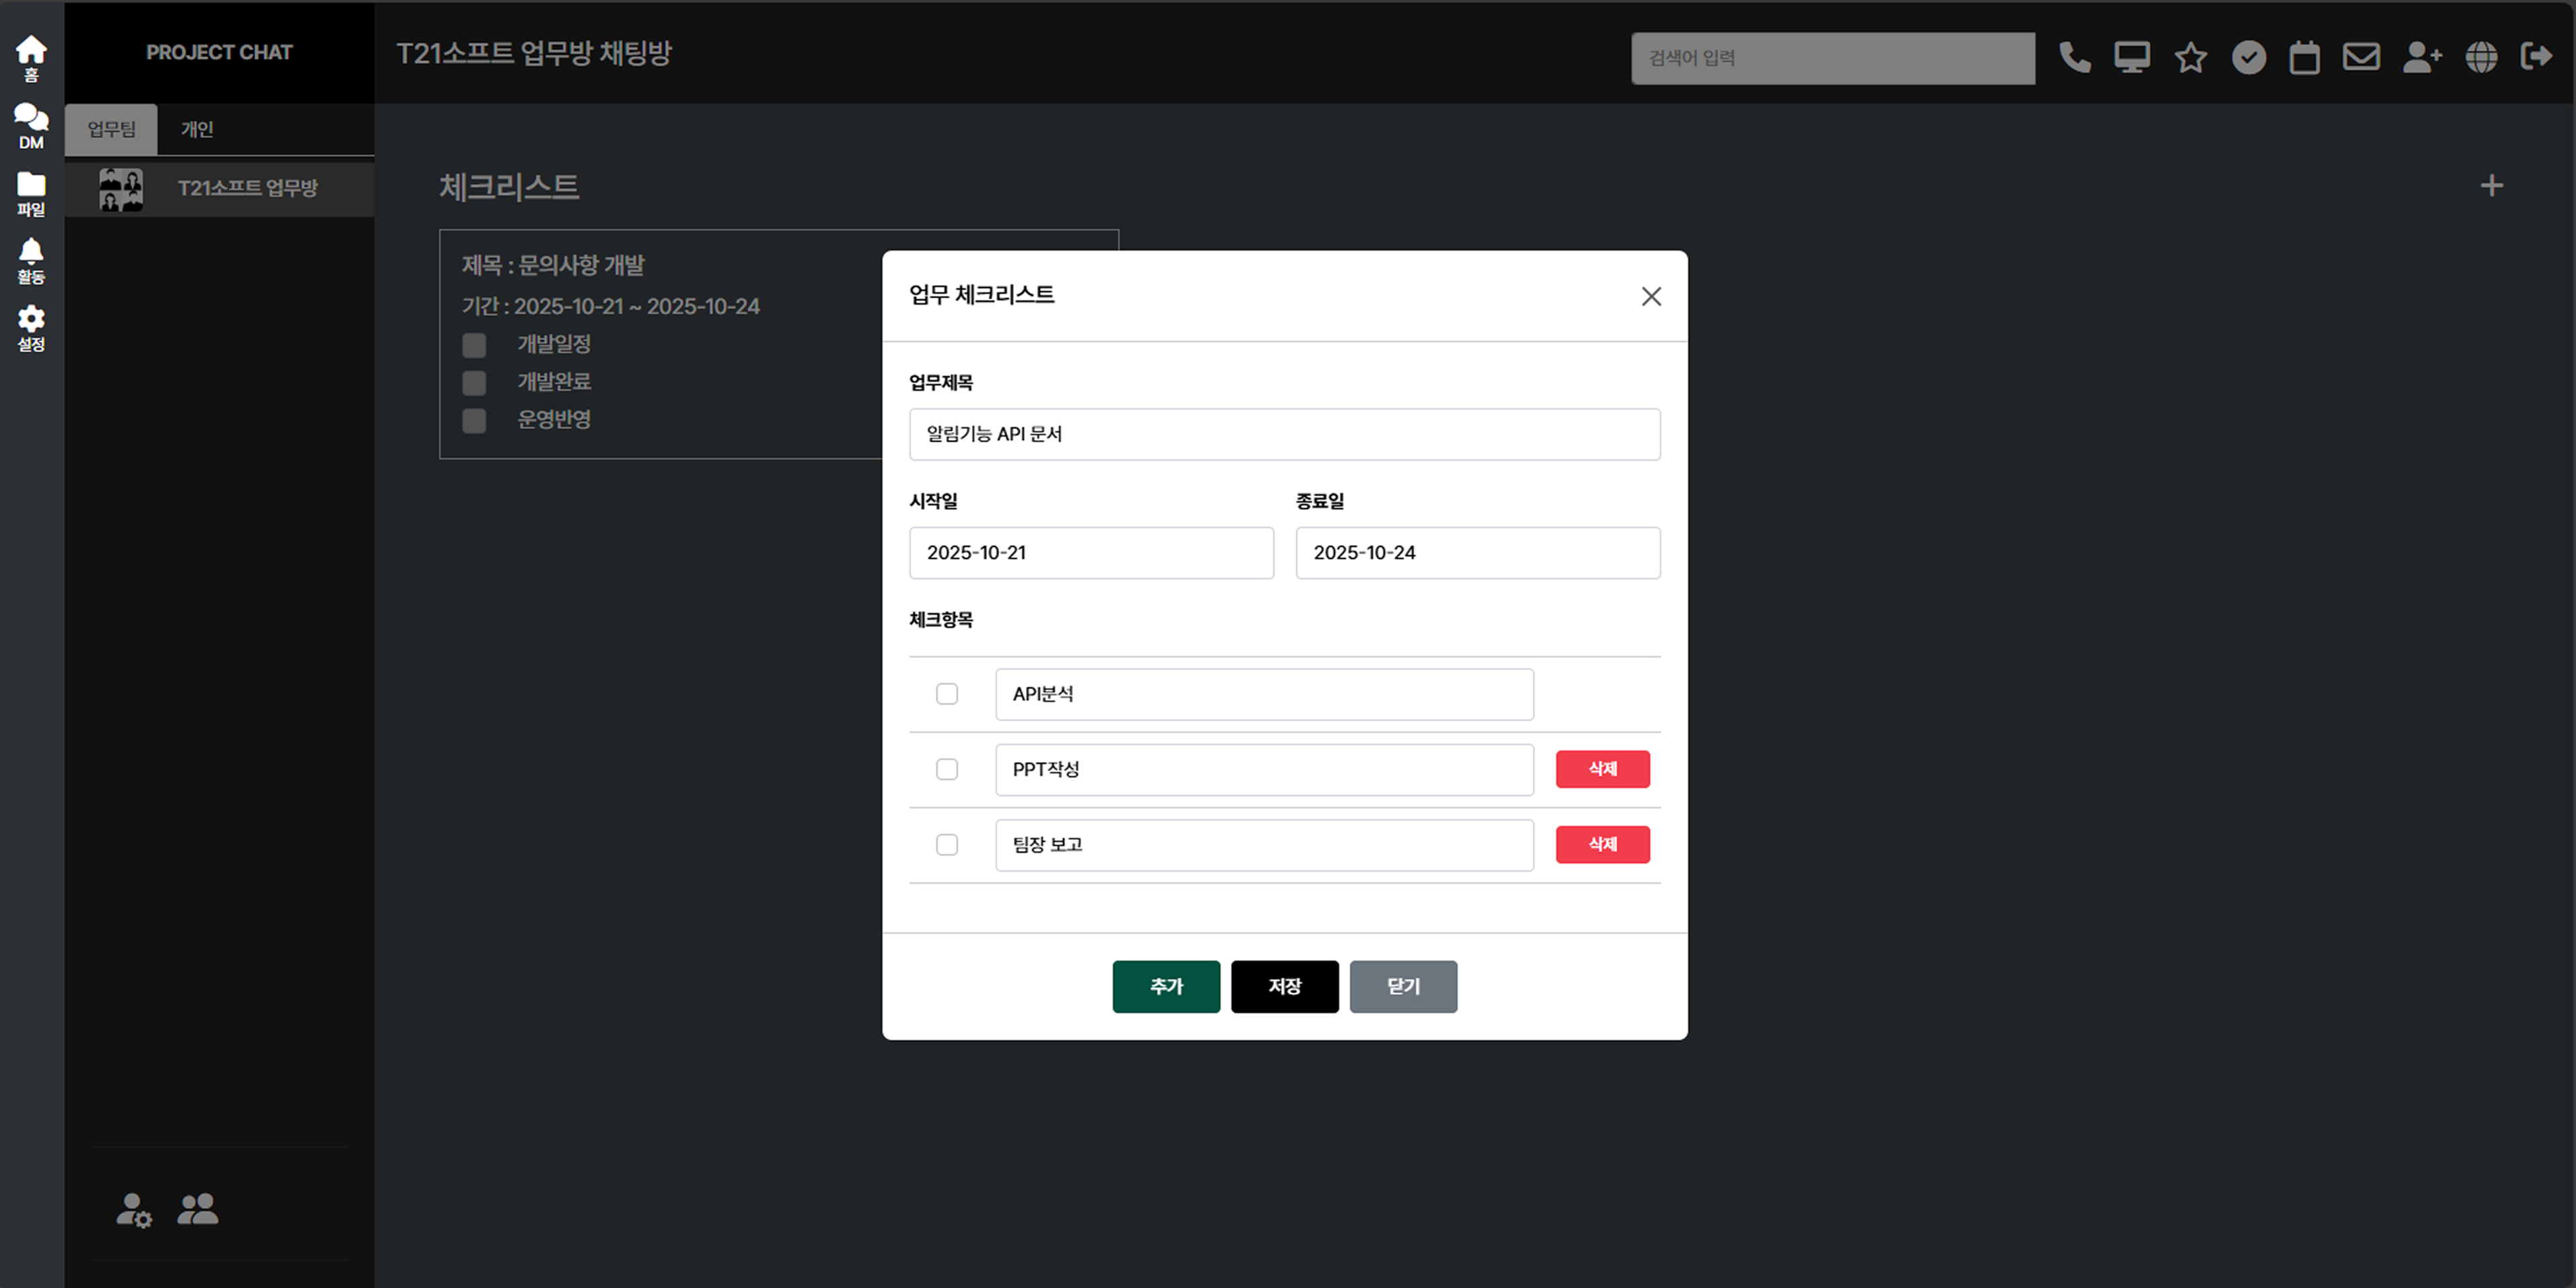Click the phone call icon in header

[x=2075, y=57]
